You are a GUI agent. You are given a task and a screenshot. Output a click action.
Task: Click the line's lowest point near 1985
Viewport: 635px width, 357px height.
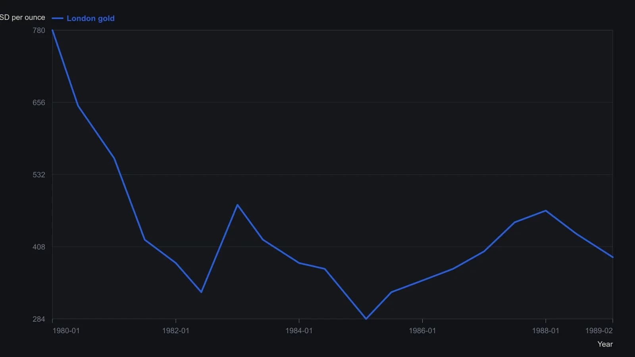coord(366,319)
